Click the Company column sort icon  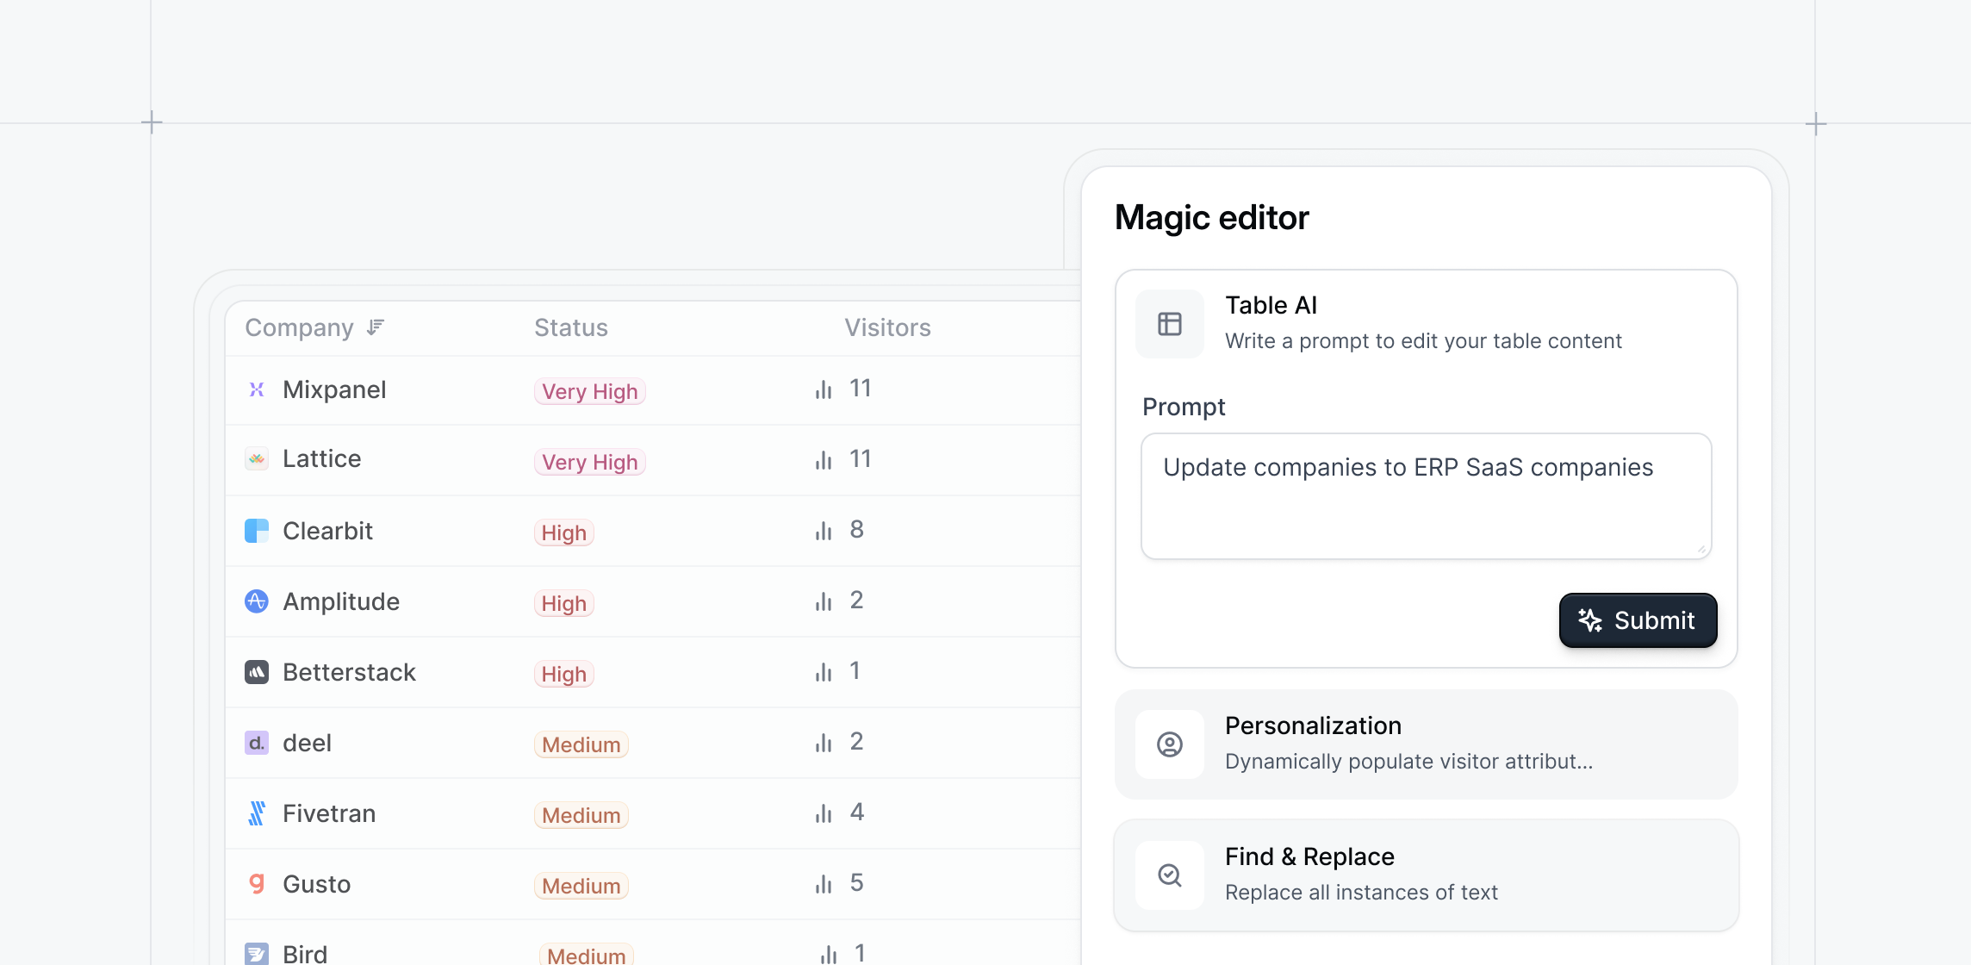[x=375, y=327]
